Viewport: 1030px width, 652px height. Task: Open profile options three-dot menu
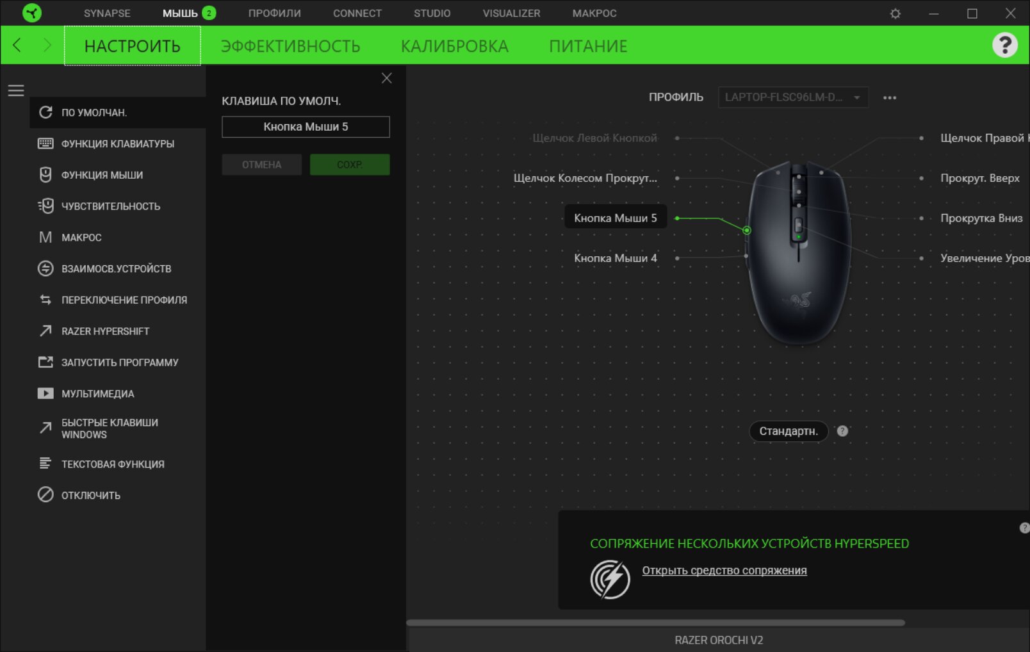click(x=890, y=98)
